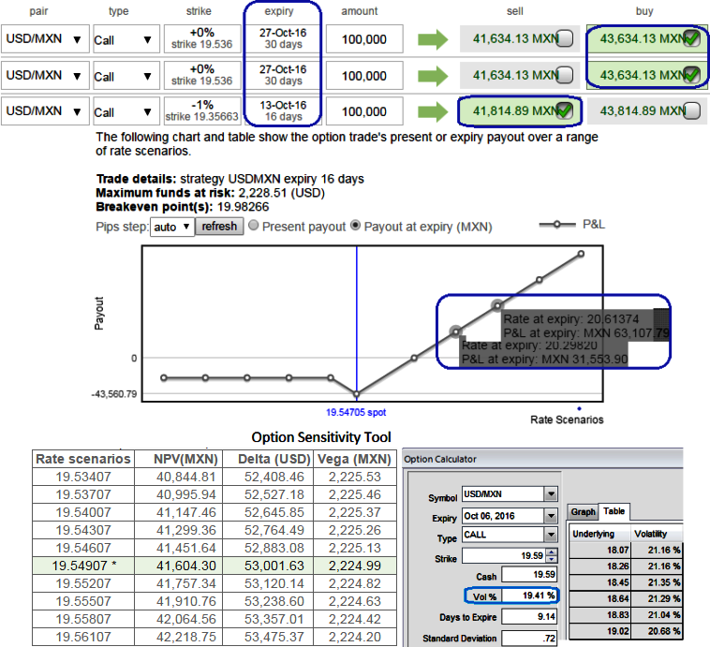This screenshot has height=647, width=710.
Task: Open the Type CALL dropdown in calculator
Action: tap(551, 537)
